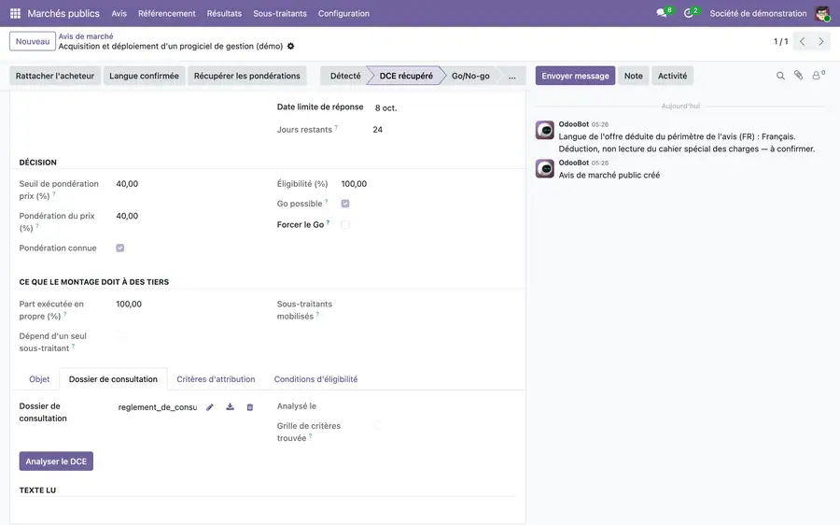
Task: Switch to Critères d'attribution tab
Action: click(216, 379)
